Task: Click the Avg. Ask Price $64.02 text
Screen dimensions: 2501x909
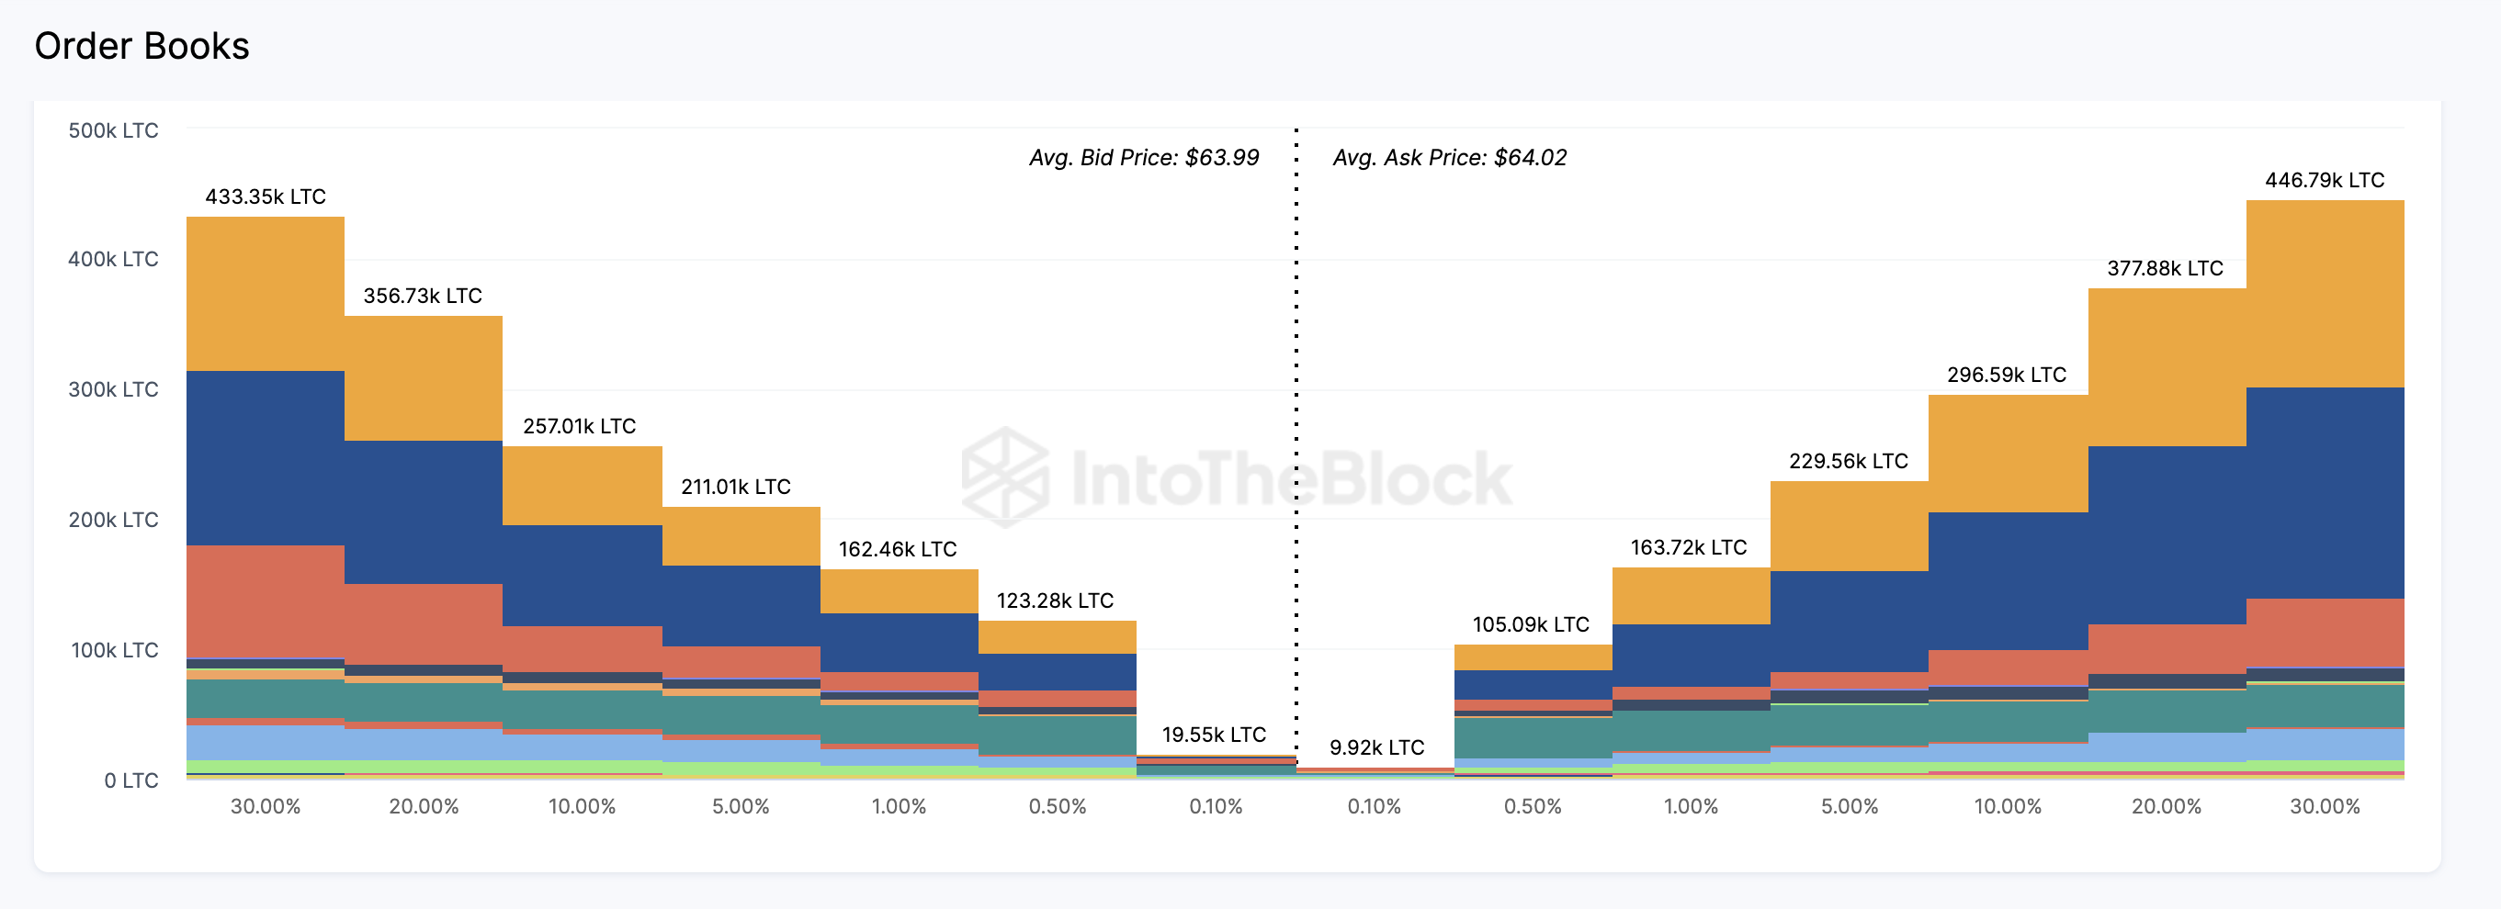Action: 1449,157
